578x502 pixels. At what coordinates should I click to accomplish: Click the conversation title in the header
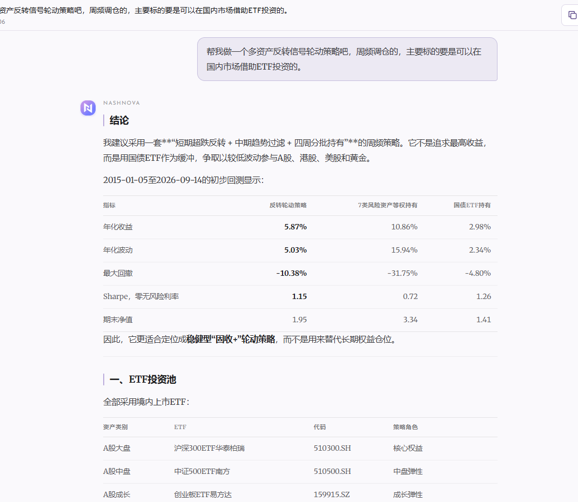point(144,10)
